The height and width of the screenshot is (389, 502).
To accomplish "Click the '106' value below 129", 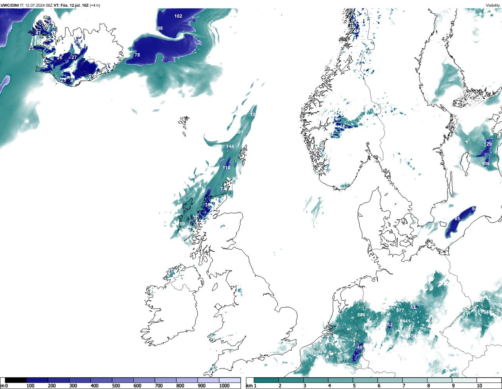I will coord(486,164).
